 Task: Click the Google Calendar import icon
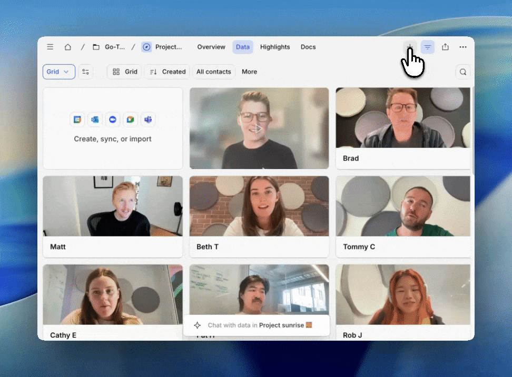click(77, 120)
